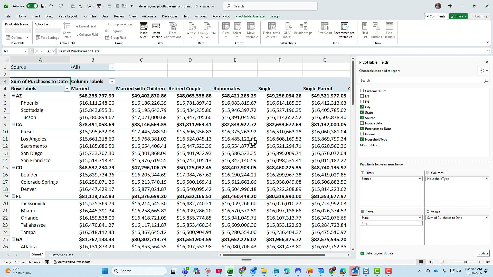Viewport: 493px width, 277px height.
Task: Open Row Labels filter dropdown
Action: pos(67,89)
